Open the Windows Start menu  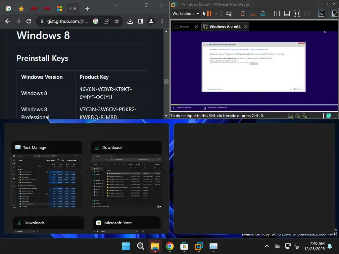[x=126, y=246]
